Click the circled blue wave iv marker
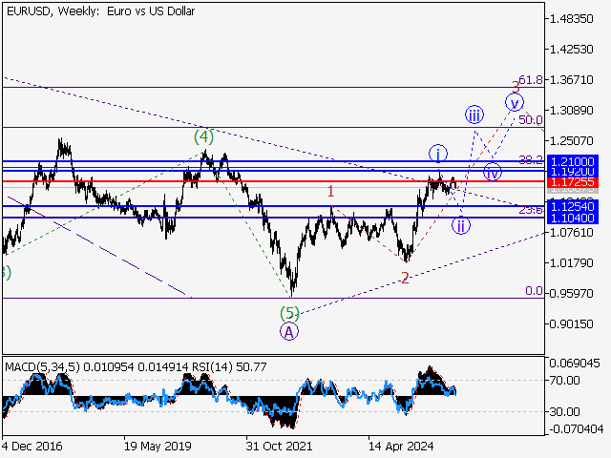611x458 pixels. [x=493, y=173]
